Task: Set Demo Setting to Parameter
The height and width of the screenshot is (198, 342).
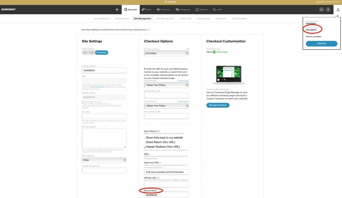Action: [x=101, y=52]
